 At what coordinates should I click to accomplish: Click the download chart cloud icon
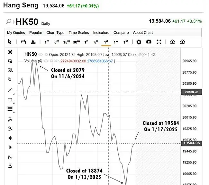tap(172, 42)
